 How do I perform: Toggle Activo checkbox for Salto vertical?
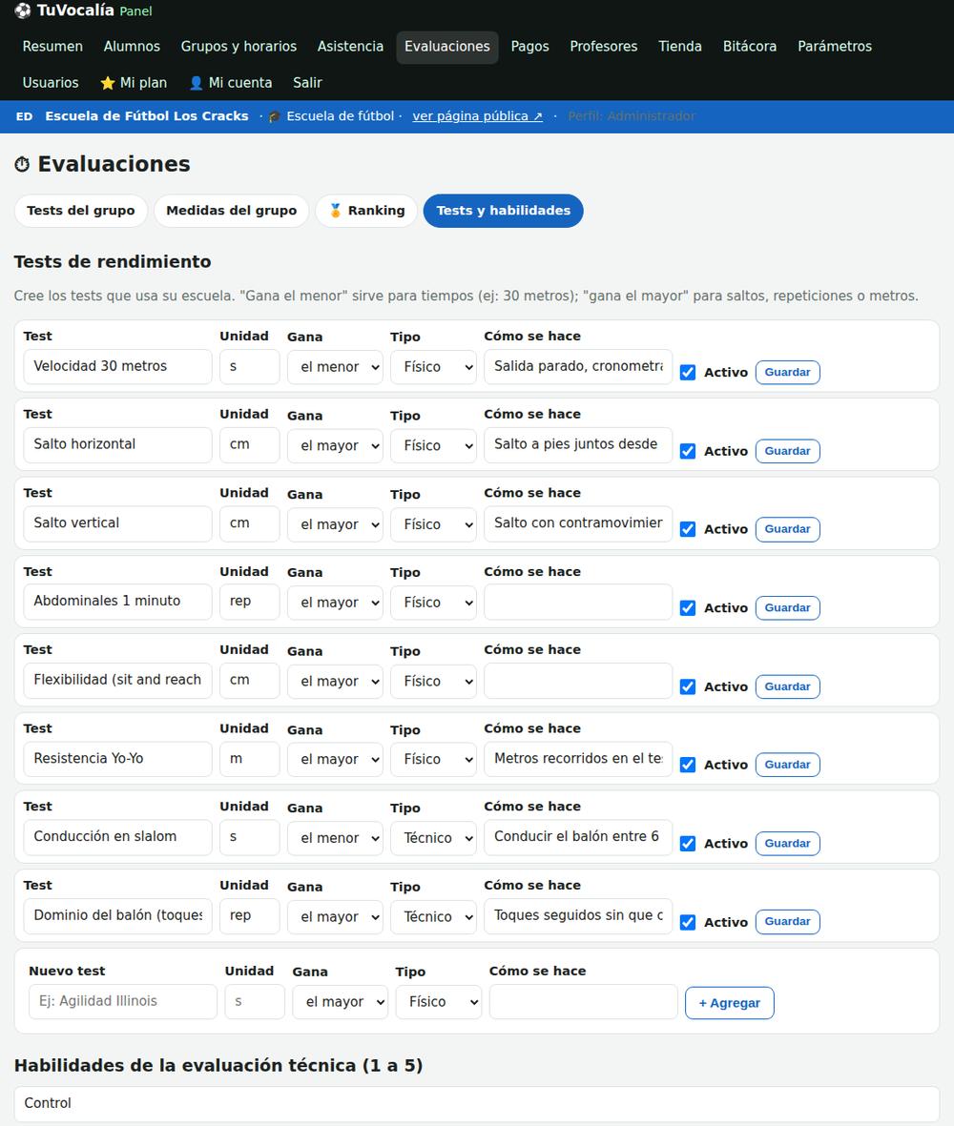[x=688, y=529]
